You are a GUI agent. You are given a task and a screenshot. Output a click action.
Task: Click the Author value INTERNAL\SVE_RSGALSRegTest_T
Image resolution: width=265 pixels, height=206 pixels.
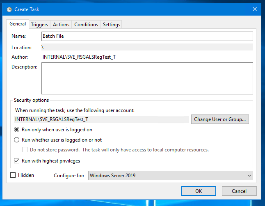[x=79, y=57]
